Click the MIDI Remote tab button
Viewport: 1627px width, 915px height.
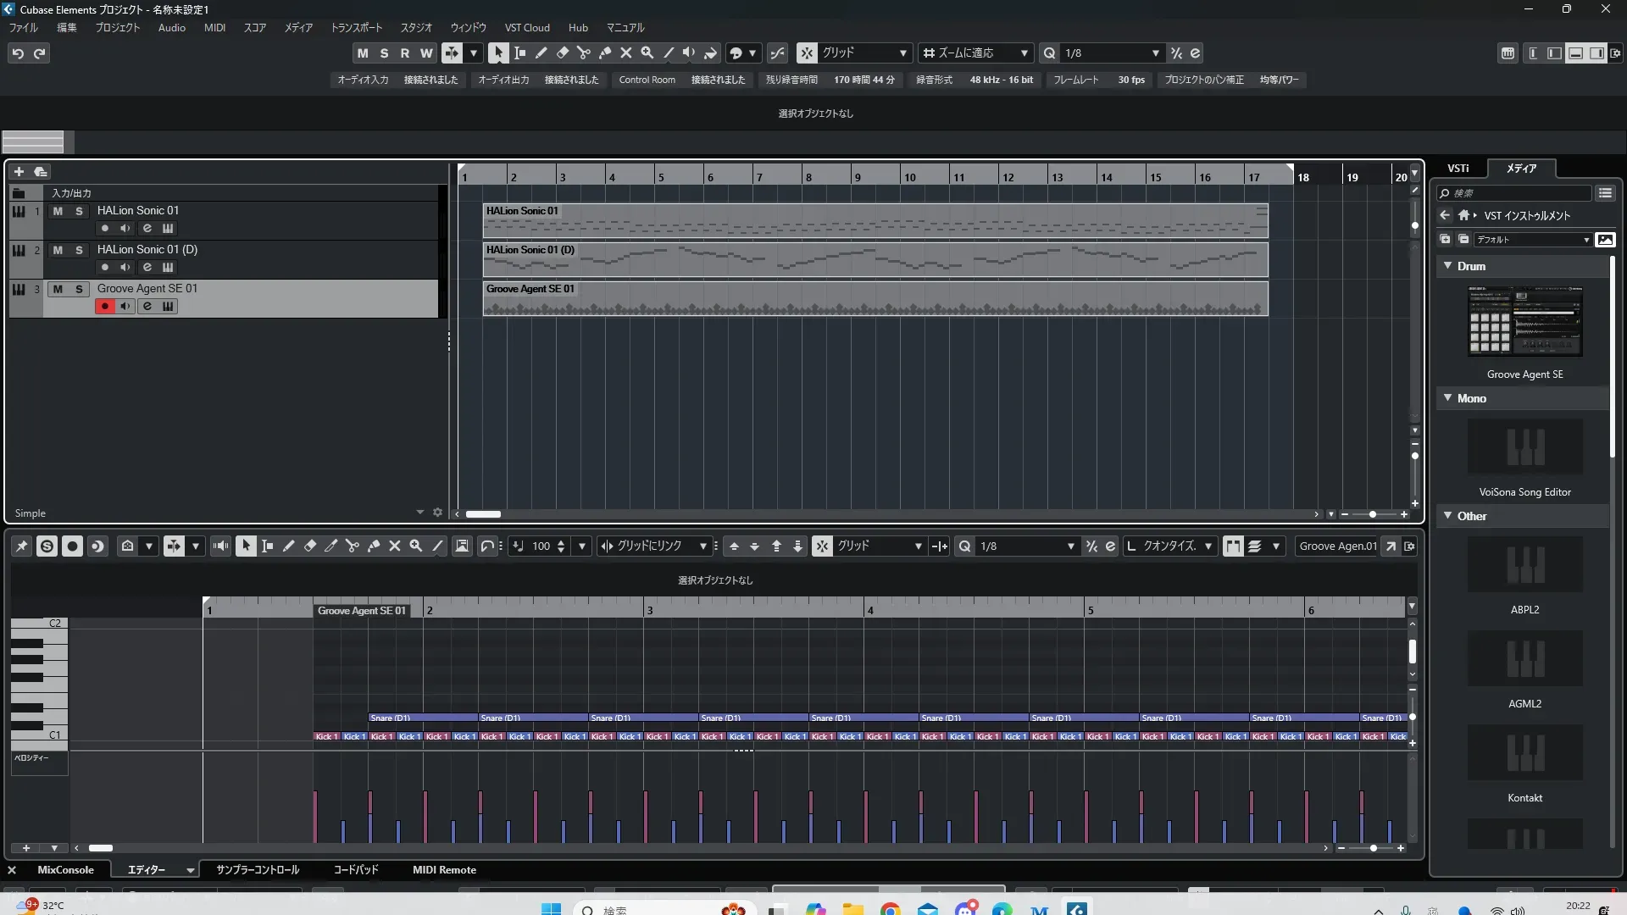[444, 870]
